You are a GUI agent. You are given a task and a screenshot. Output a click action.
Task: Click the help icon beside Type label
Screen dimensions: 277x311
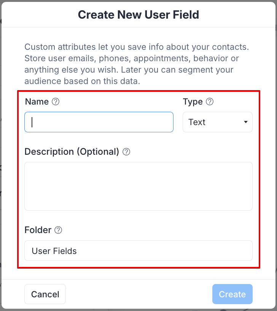pos(210,102)
